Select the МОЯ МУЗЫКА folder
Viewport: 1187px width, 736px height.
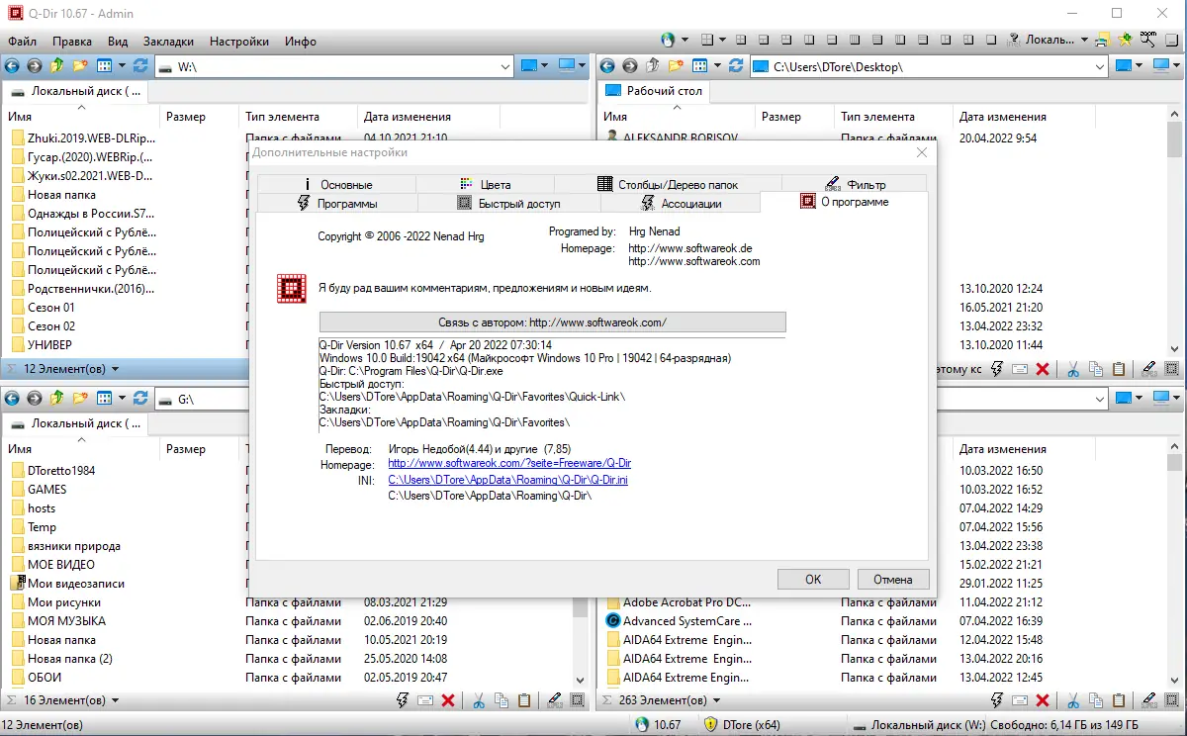tap(66, 621)
